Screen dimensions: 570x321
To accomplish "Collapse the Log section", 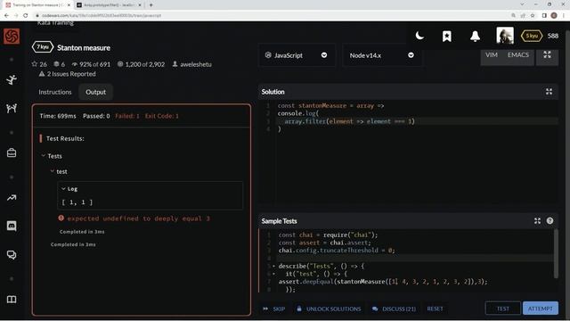I will tap(63, 188).
